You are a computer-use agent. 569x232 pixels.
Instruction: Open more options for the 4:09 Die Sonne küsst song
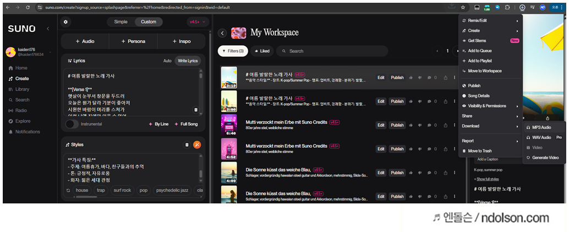[455, 173]
